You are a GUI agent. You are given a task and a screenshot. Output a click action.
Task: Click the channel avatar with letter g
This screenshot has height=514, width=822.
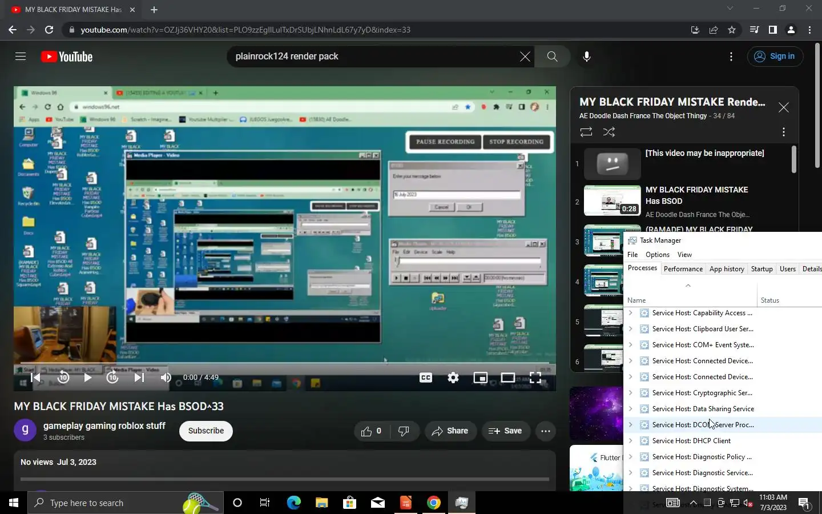25,431
